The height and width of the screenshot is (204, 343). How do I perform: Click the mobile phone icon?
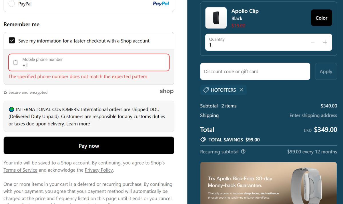[x=16, y=62]
